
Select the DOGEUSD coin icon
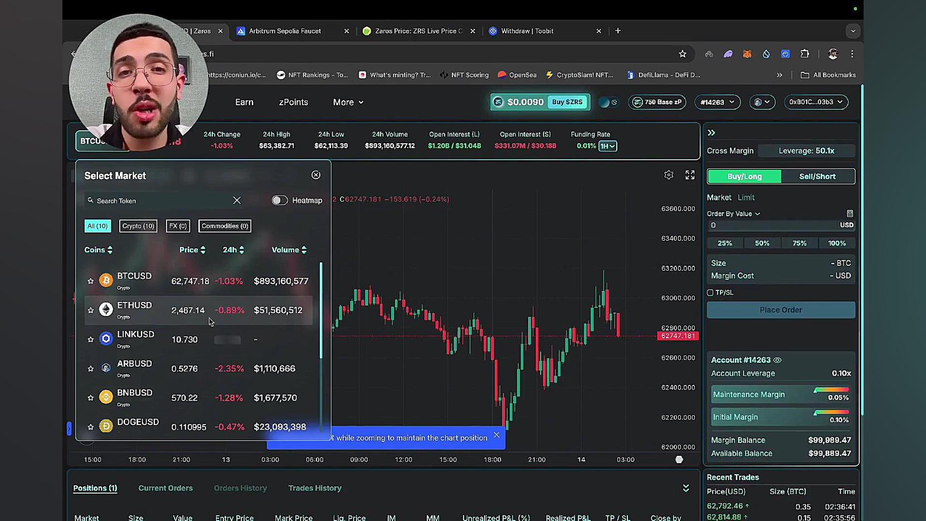point(106,426)
